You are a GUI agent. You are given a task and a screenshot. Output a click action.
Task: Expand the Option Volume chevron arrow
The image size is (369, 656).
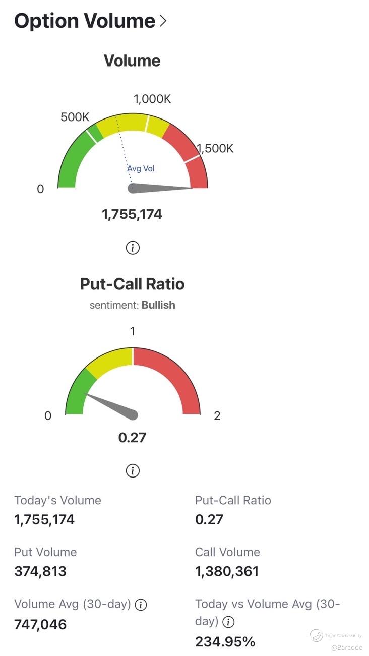[162, 21]
